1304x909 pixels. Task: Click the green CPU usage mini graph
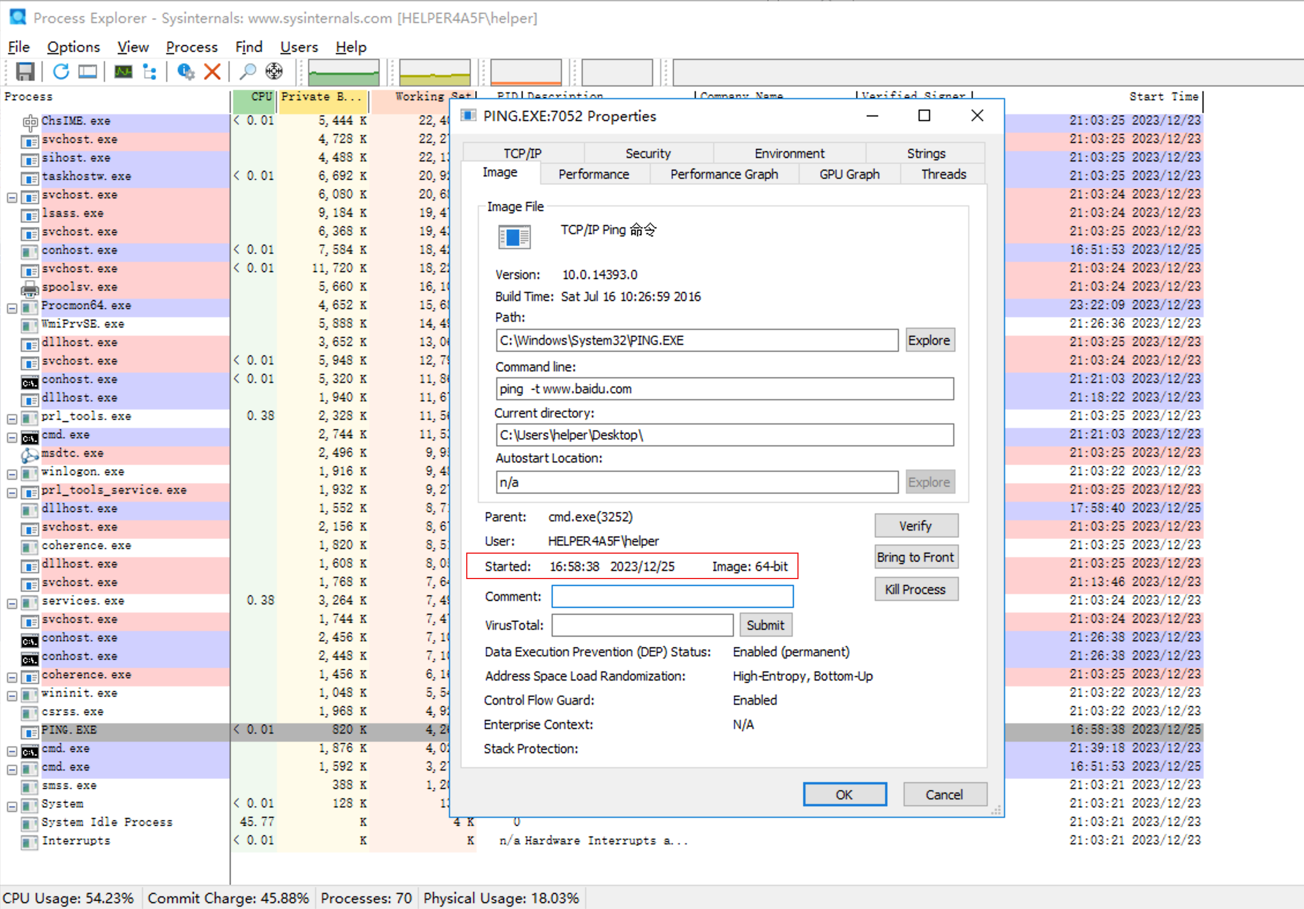coord(343,73)
